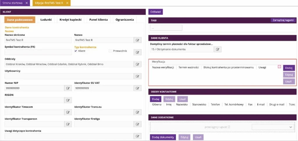Click Dodaj in Osoby kontaktowe
Viewport: 298px width, 141px height.
point(155,99)
